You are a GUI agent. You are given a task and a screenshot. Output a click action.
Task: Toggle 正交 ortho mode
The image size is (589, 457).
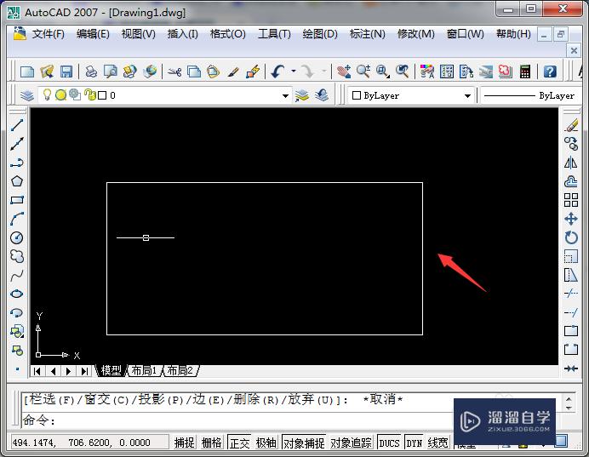tap(239, 443)
